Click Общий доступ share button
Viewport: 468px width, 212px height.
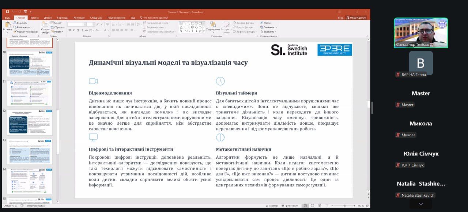tap(356, 18)
